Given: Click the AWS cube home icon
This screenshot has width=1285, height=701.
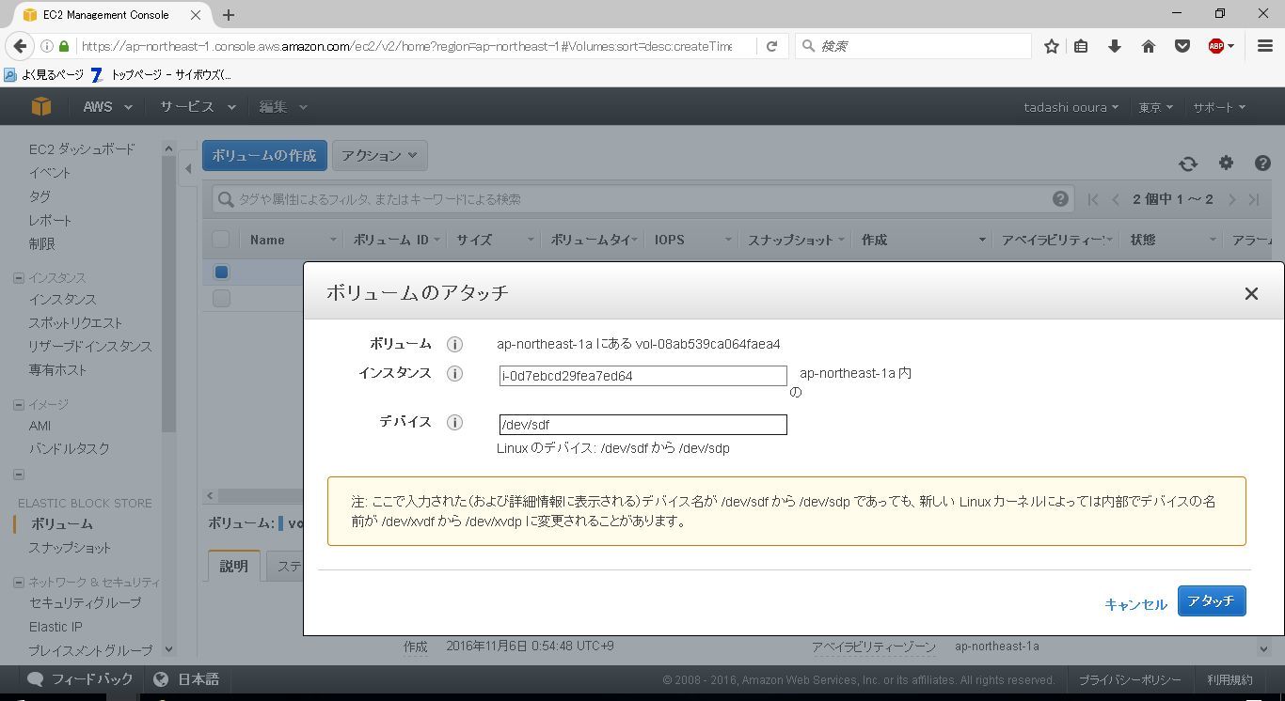Looking at the screenshot, I should point(40,107).
